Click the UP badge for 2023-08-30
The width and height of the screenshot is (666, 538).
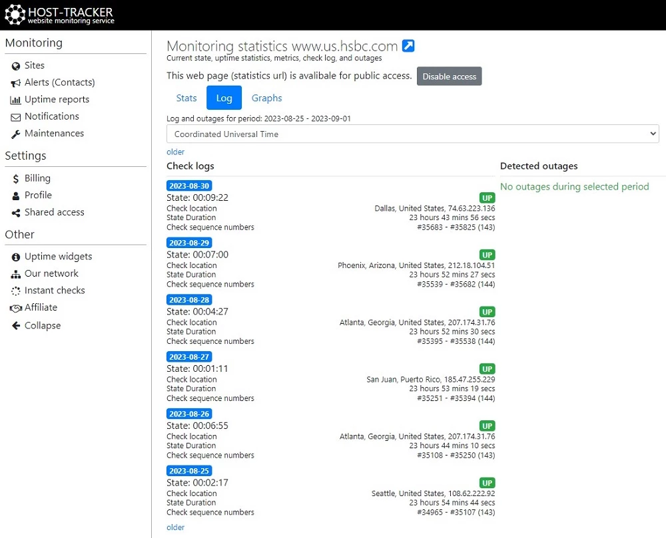point(488,198)
